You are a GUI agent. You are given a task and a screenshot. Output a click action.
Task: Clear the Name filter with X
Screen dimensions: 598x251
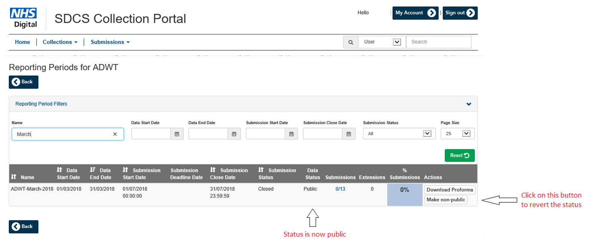[x=115, y=134]
